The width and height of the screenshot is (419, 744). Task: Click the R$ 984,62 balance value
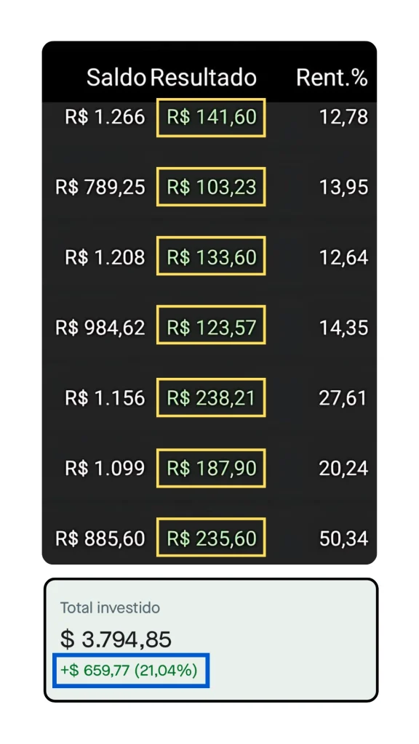point(100,327)
